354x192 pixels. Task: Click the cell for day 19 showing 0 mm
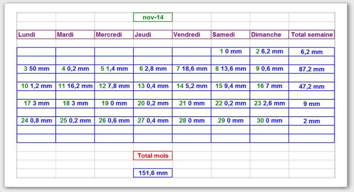coord(114,103)
